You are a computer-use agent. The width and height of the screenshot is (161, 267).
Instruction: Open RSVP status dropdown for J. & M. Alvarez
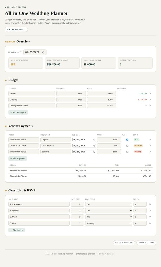pyautogui.click(x=109, y=204)
